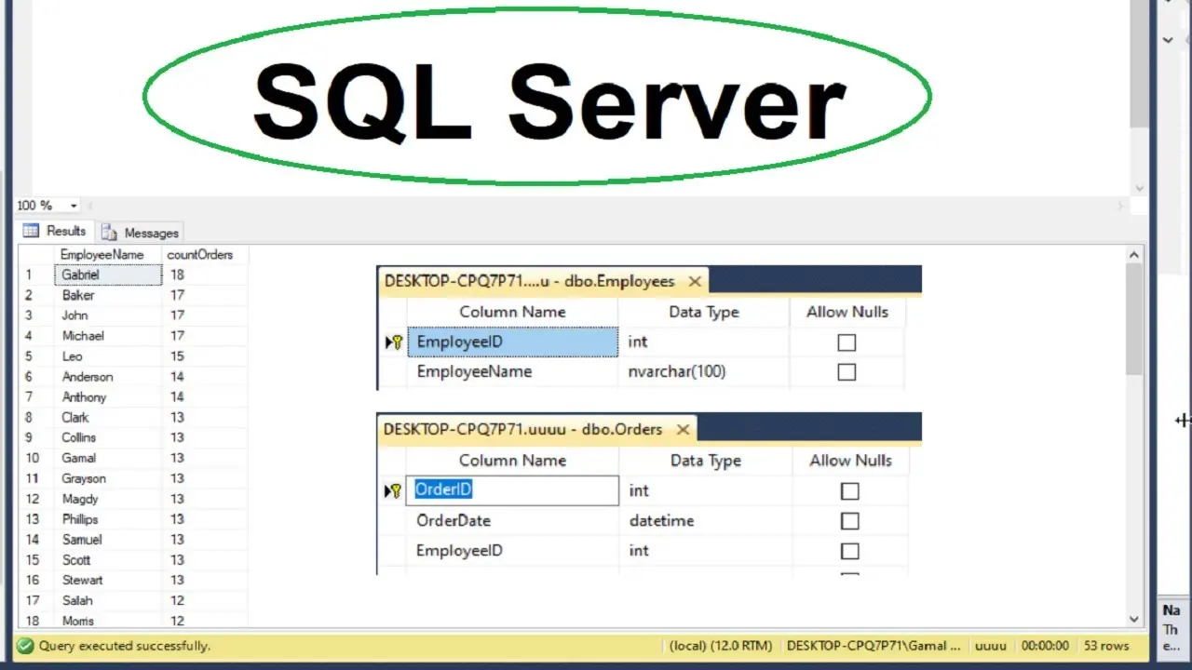
Task: Close the dbo.Employees designer tab
Action: (x=695, y=281)
